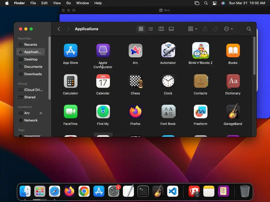Open iCloud Drive in the sidebar
The width and height of the screenshot is (270, 202).
click(x=31, y=90)
